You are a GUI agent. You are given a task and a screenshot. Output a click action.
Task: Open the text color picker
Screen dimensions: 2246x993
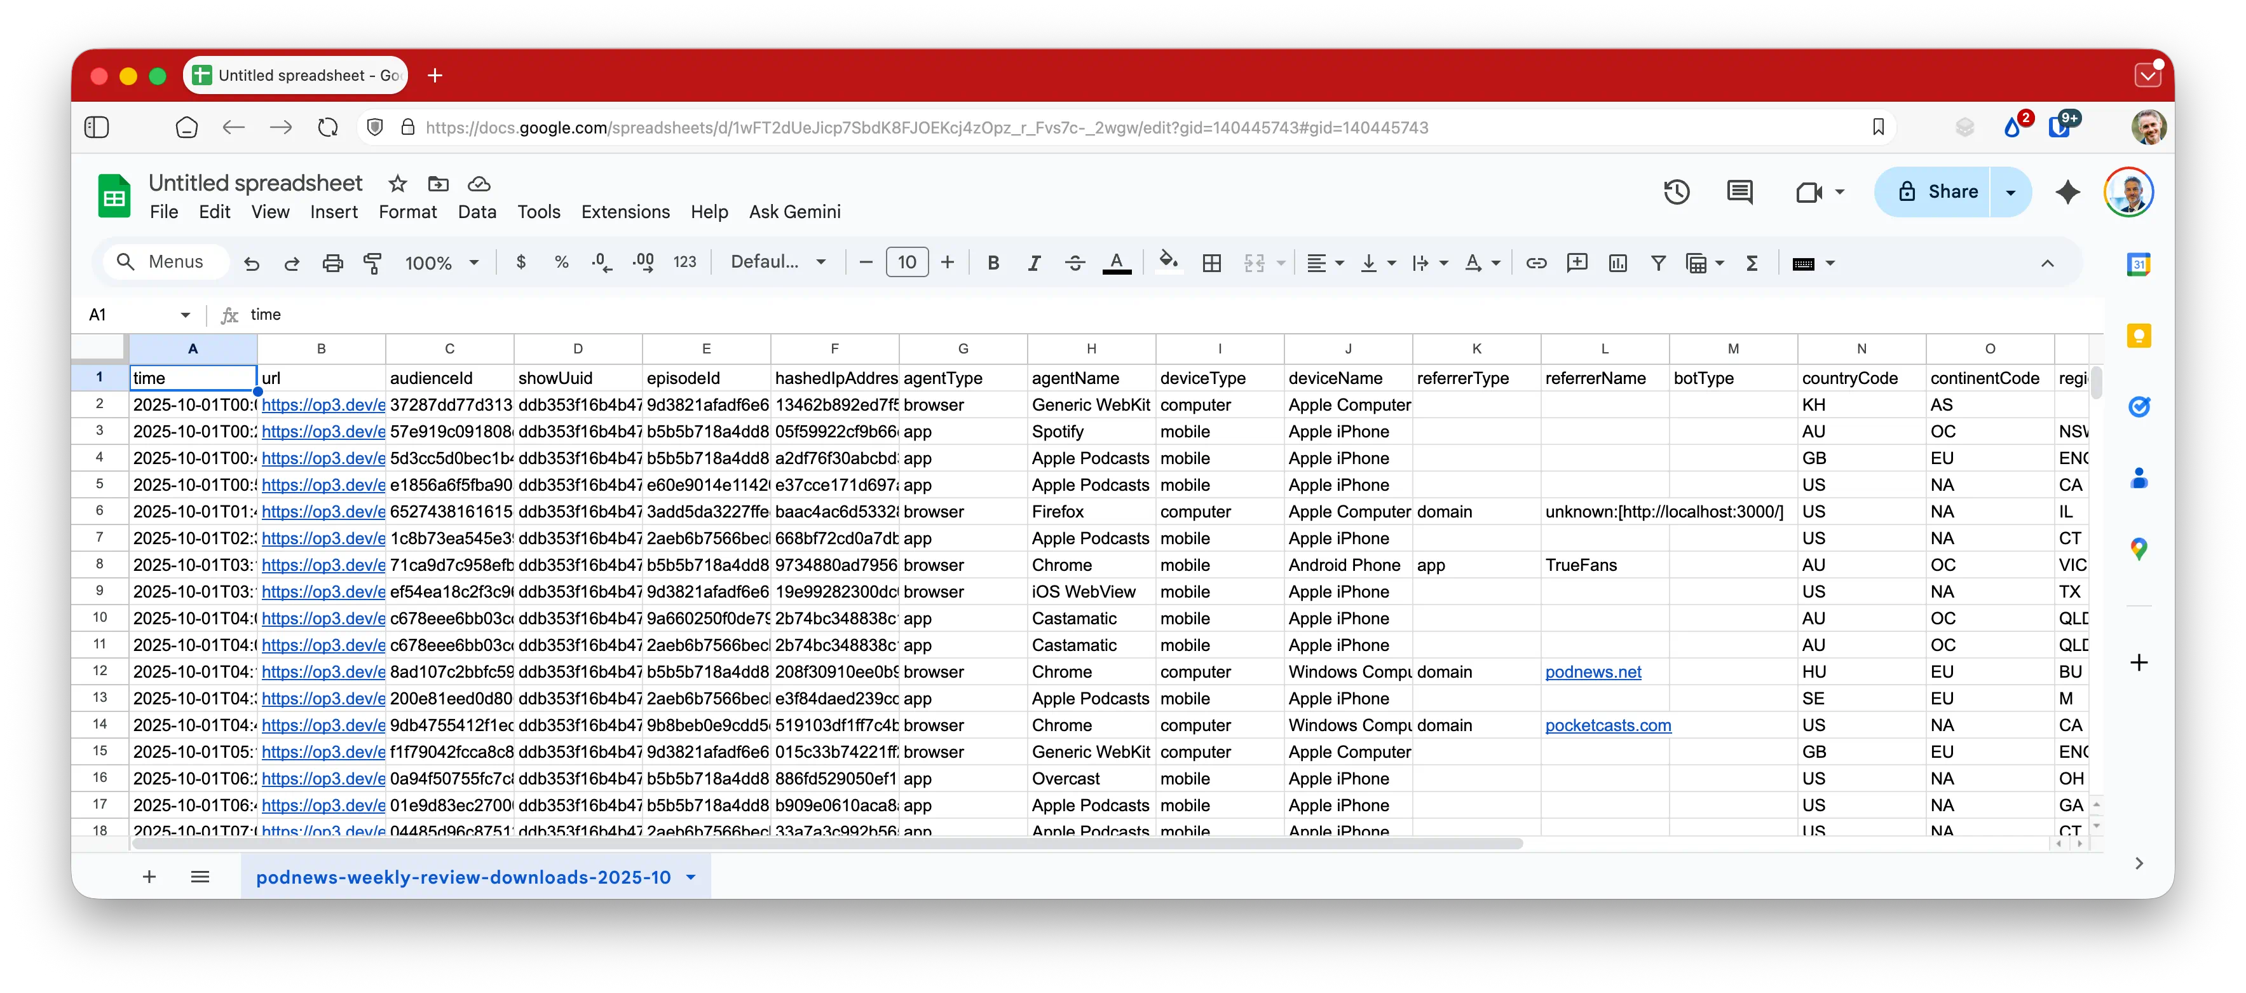click(x=1118, y=263)
